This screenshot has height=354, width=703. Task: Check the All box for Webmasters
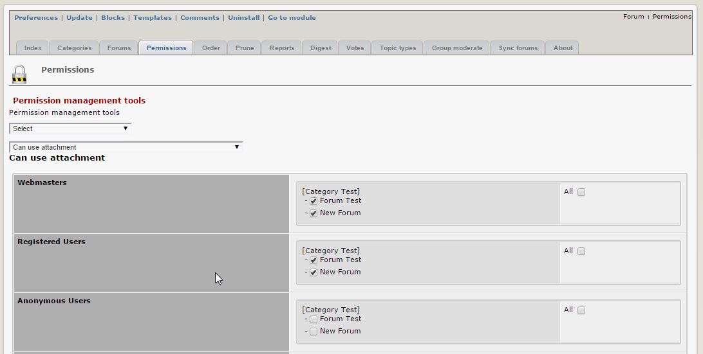click(581, 192)
